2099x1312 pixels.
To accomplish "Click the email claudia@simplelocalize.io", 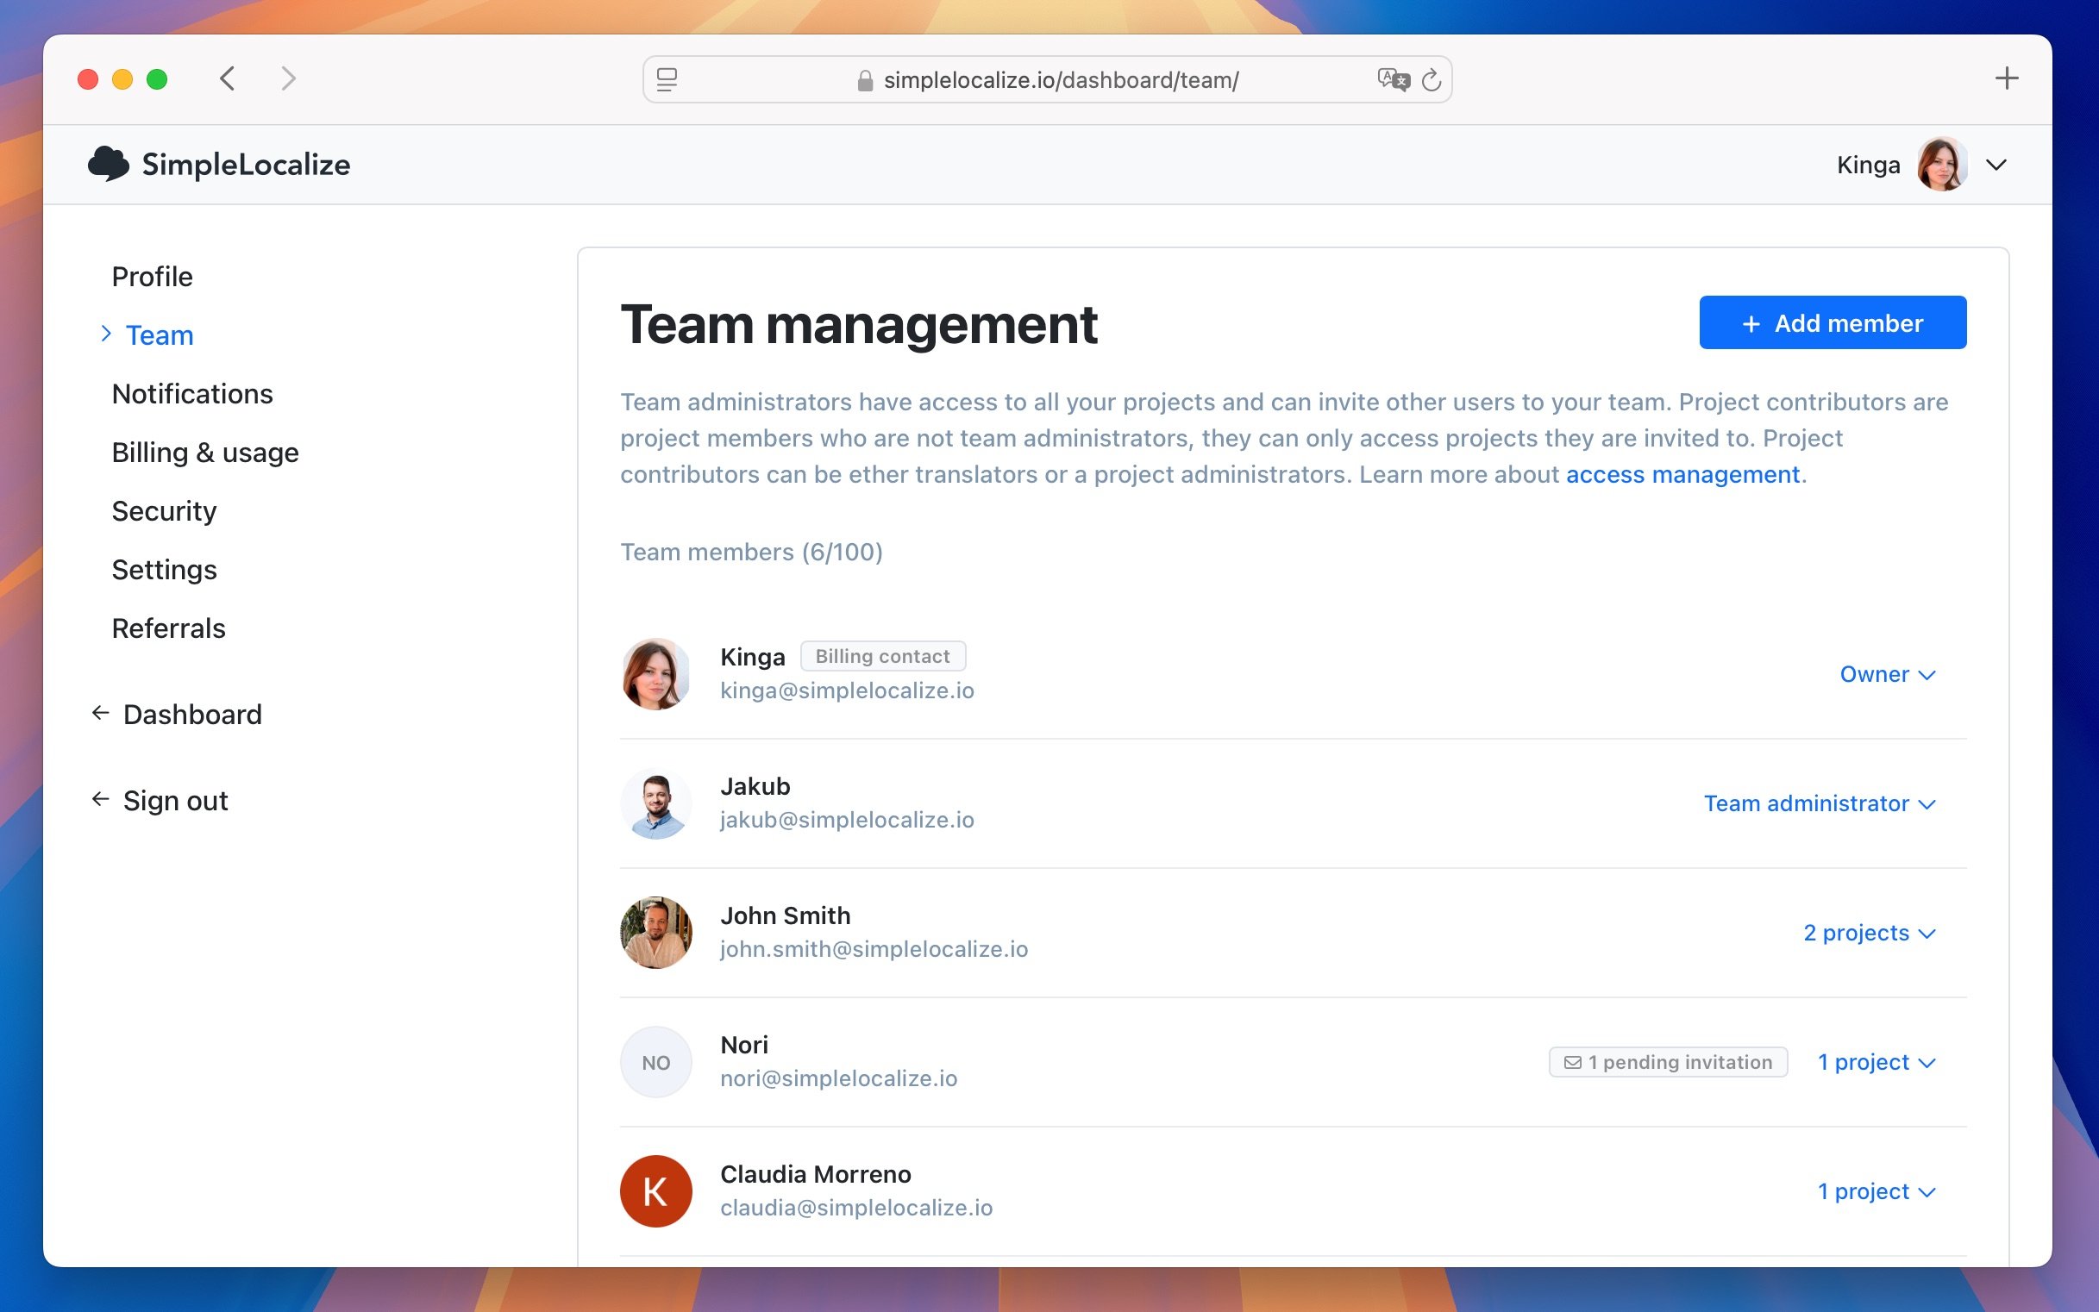I will pyautogui.click(x=856, y=1208).
